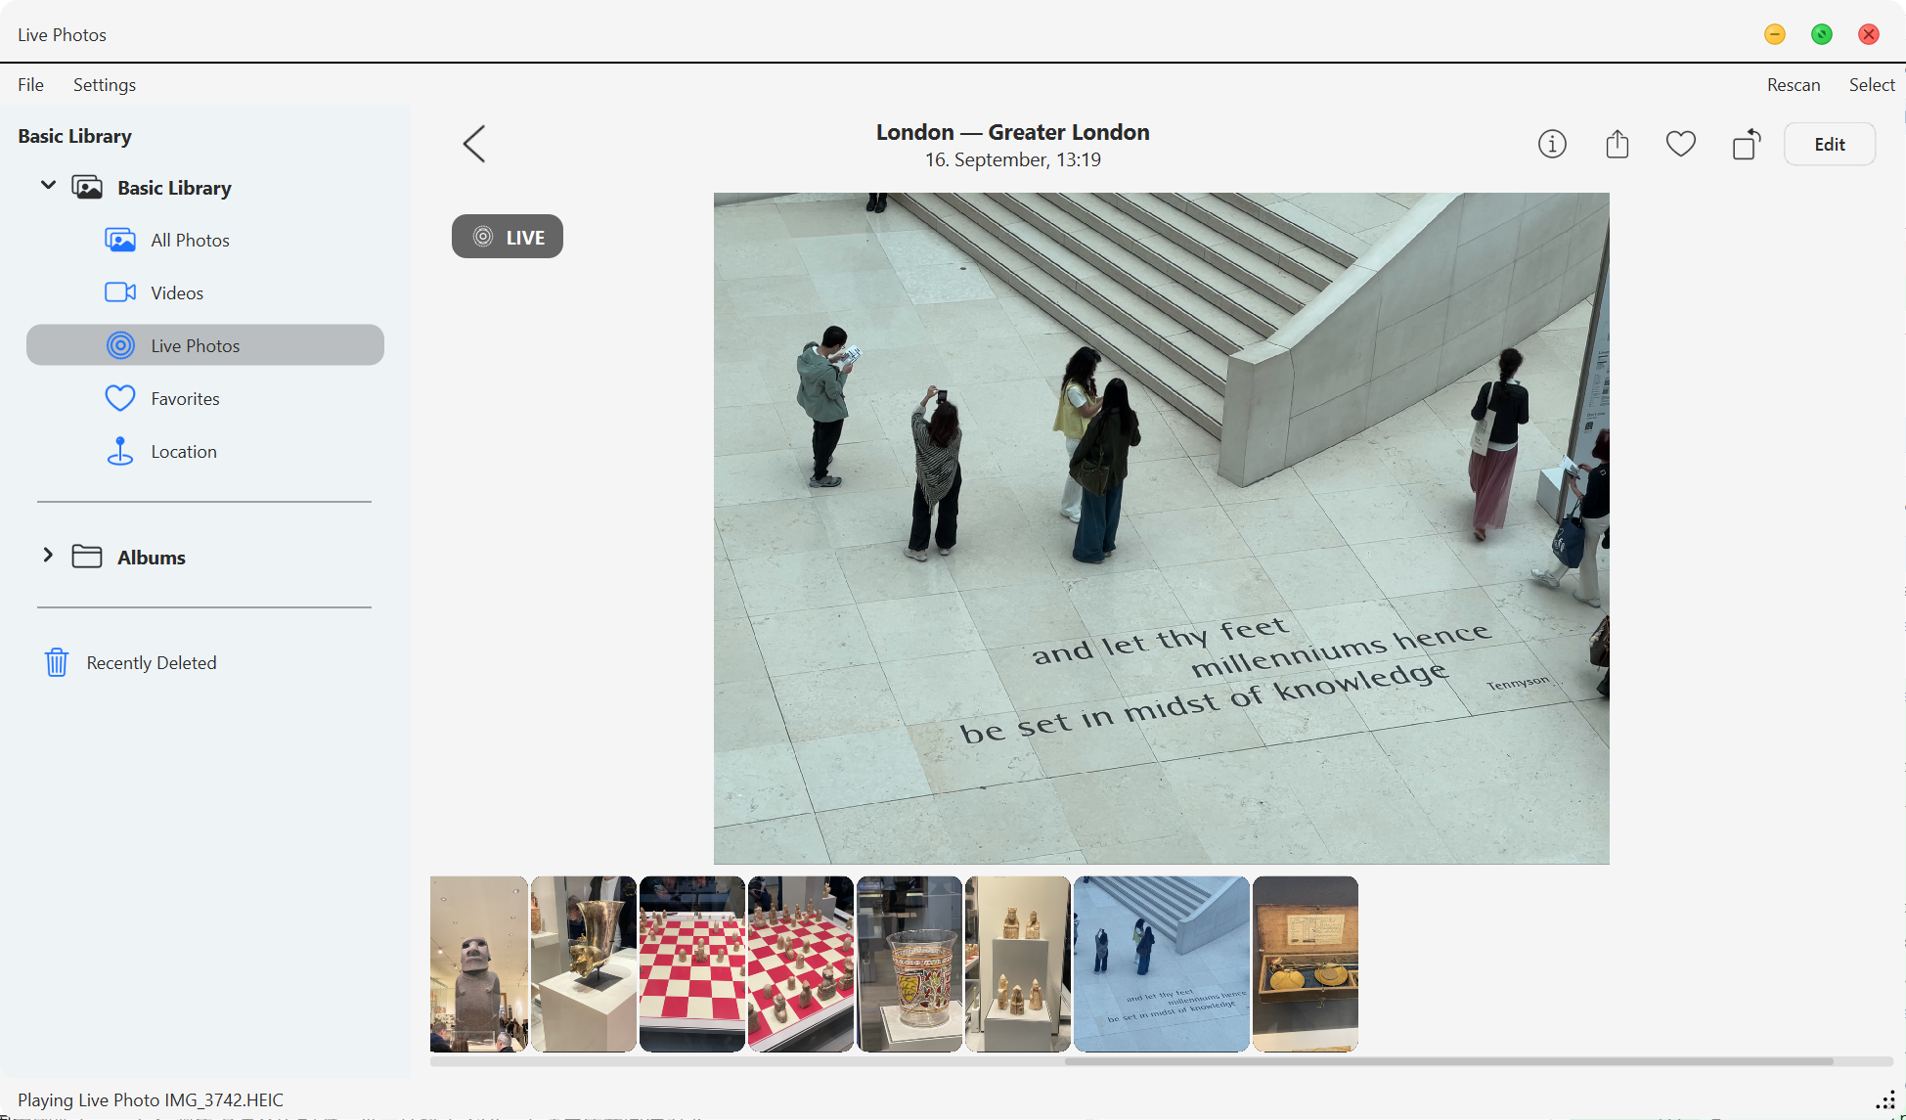This screenshot has width=1906, height=1120.
Task: Open the Favorites collection
Action: [185, 398]
